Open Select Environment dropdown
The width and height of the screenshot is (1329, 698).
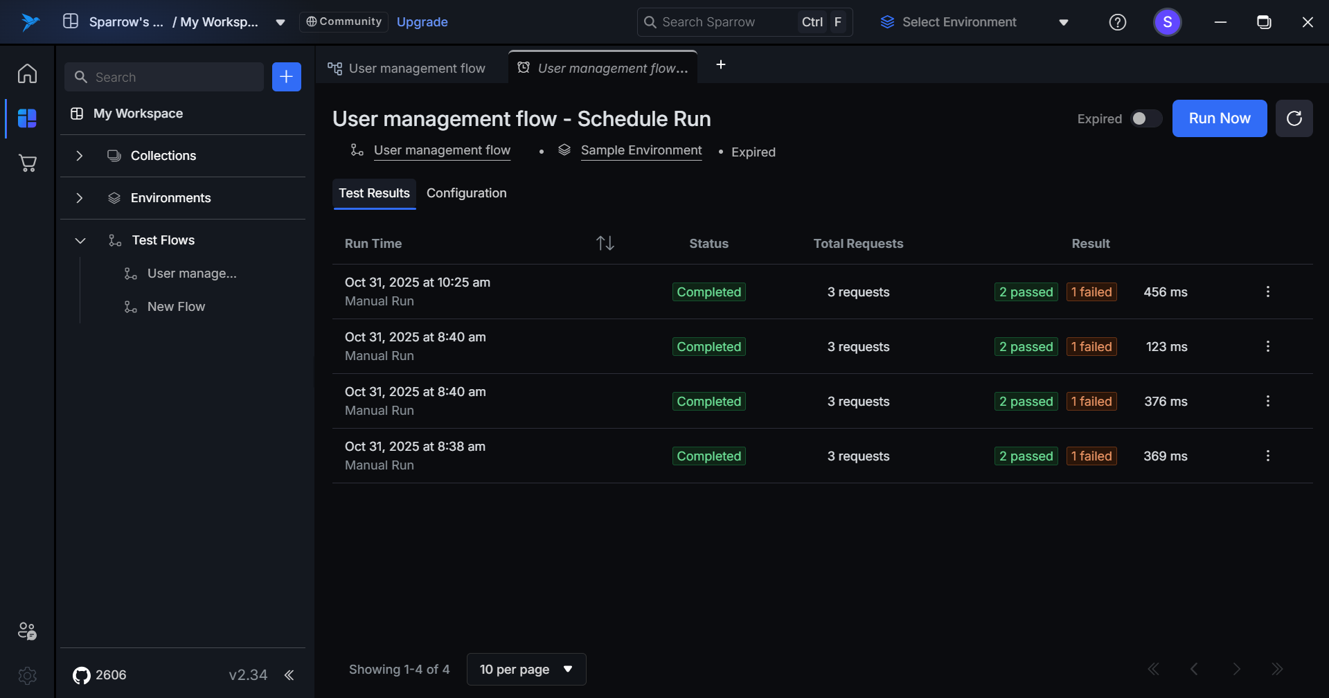click(x=973, y=22)
